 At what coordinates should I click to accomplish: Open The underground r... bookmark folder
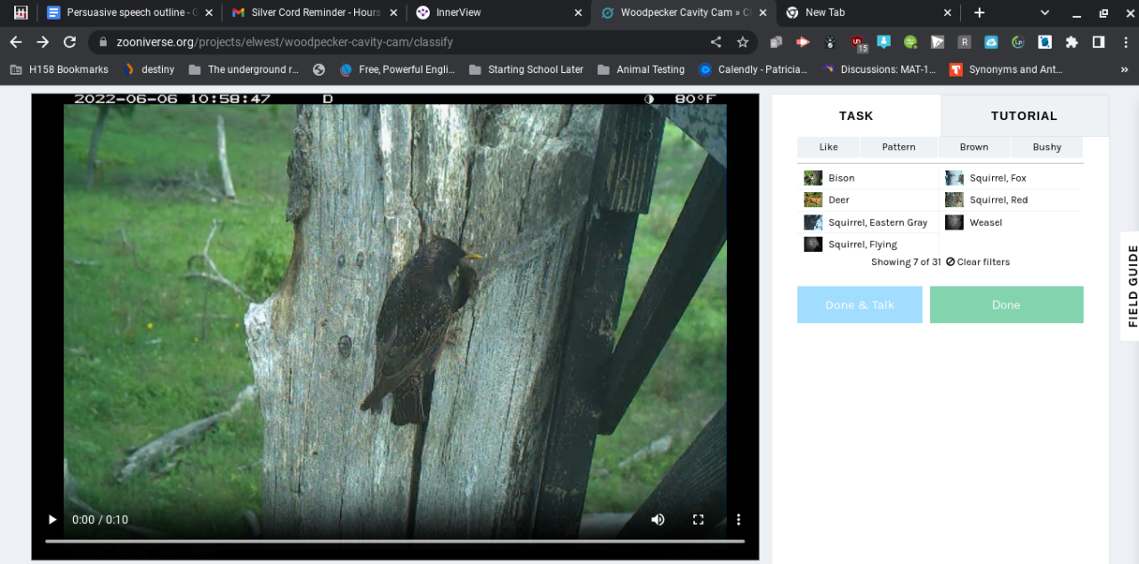click(x=244, y=69)
